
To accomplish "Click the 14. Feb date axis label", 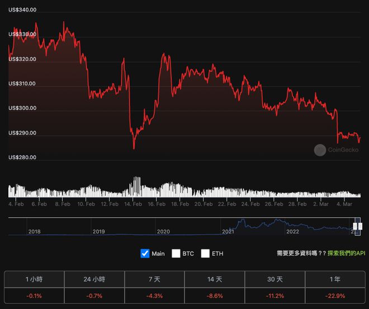I will click(133, 204).
